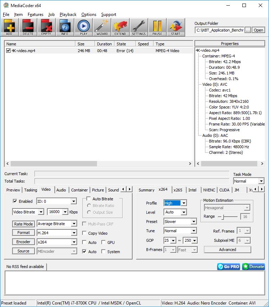
Task: Open the video ID: 0 dropdown
Action: click(x=57, y=201)
